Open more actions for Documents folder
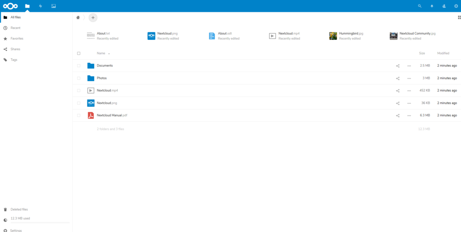The image size is (461, 232). tap(409, 66)
